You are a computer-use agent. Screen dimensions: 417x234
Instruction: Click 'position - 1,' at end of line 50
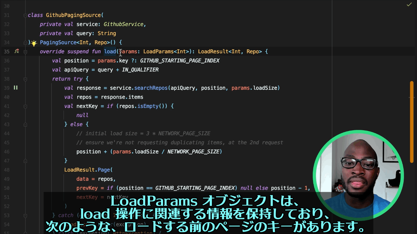(290, 188)
